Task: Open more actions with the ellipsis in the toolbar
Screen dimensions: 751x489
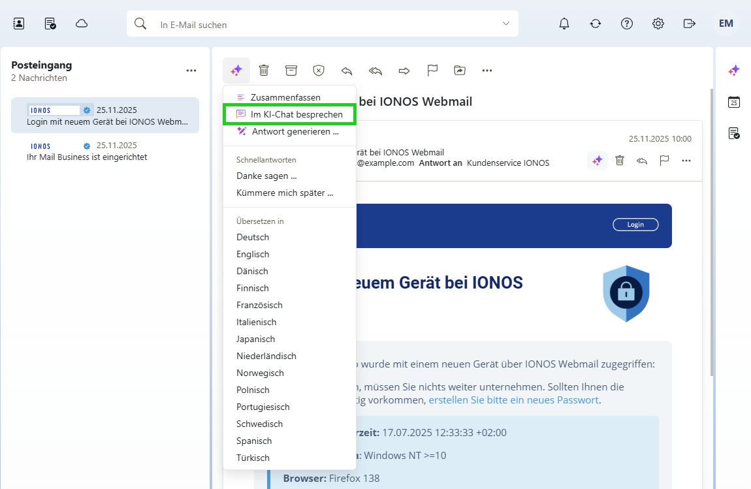Action: pyautogui.click(x=487, y=70)
